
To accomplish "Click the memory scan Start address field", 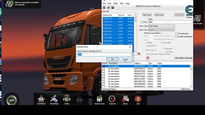I will pyautogui.click(x=162, y=36).
